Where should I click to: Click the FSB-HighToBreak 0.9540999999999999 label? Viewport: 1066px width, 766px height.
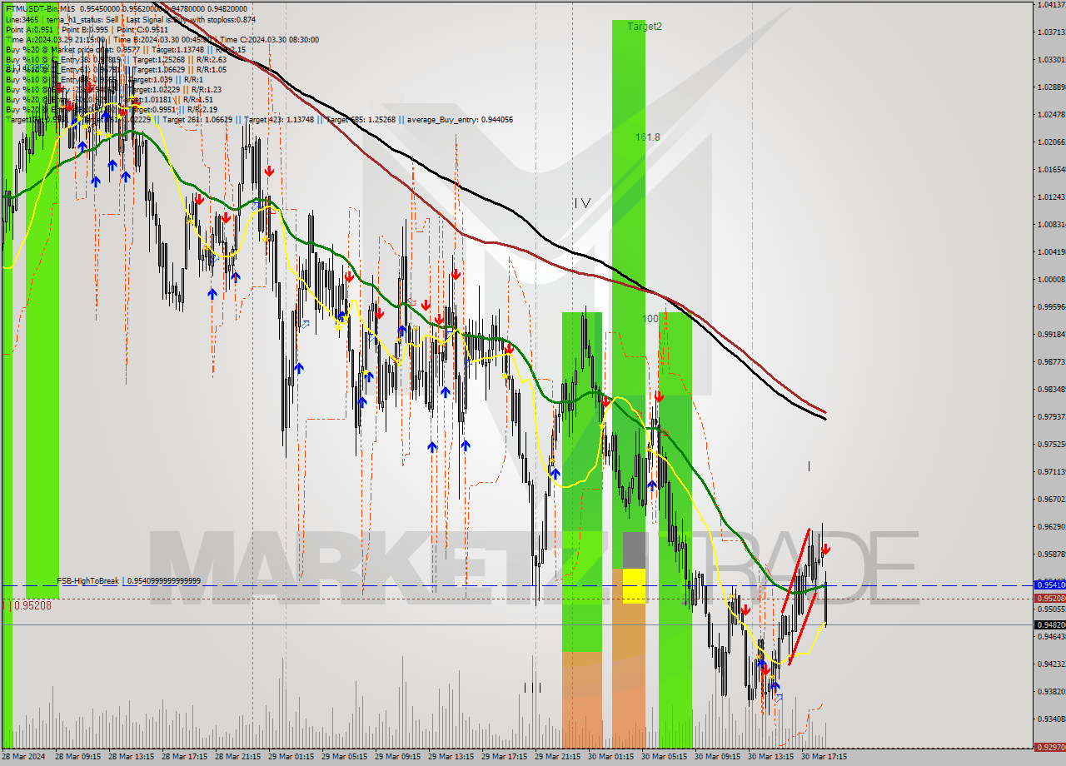(128, 580)
